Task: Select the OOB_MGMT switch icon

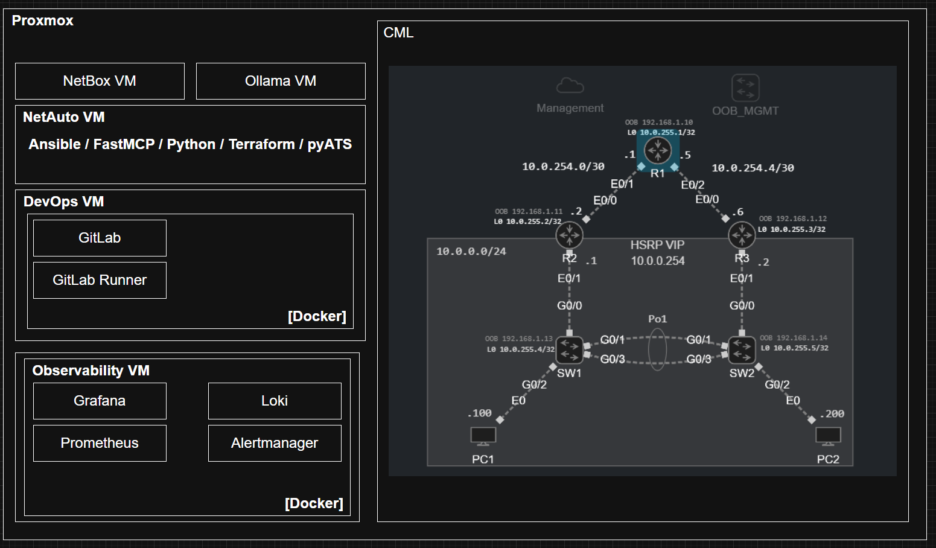Action: point(745,88)
